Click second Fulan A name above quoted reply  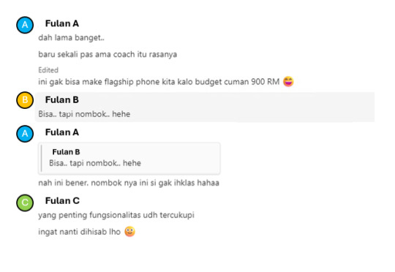62,132
